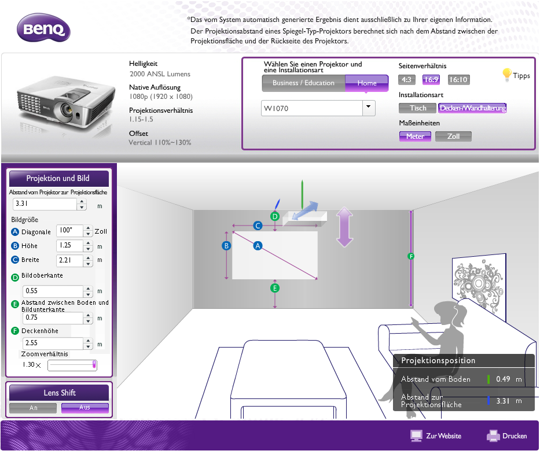Click the B Höhe label icon in panel

tap(15, 246)
